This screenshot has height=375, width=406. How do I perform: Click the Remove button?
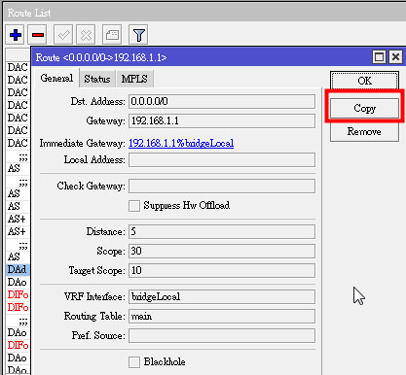(x=364, y=131)
